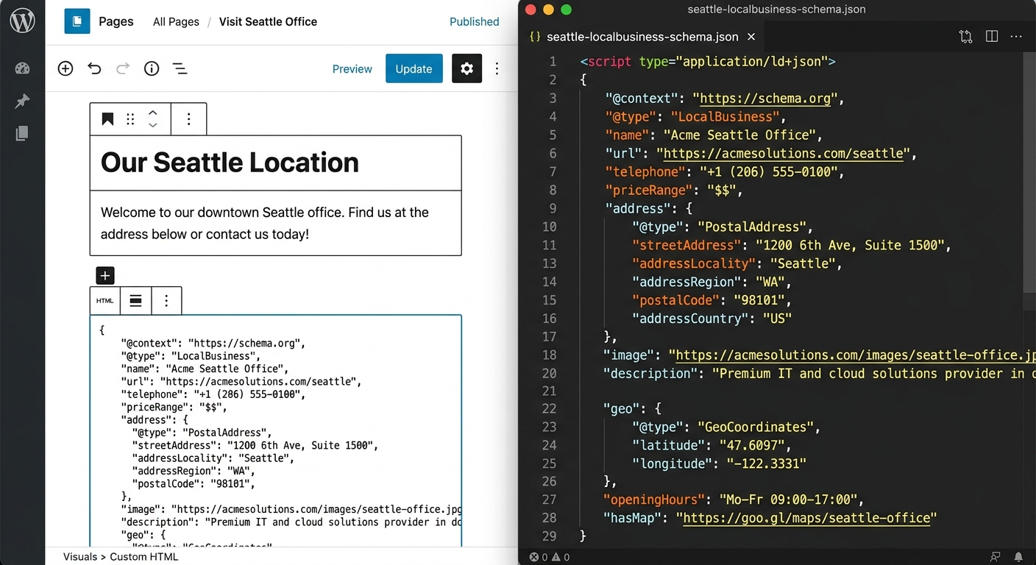The height and width of the screenshot is (565, 1036).
Task: Open heading block more options menu
Action: [189, 119]
